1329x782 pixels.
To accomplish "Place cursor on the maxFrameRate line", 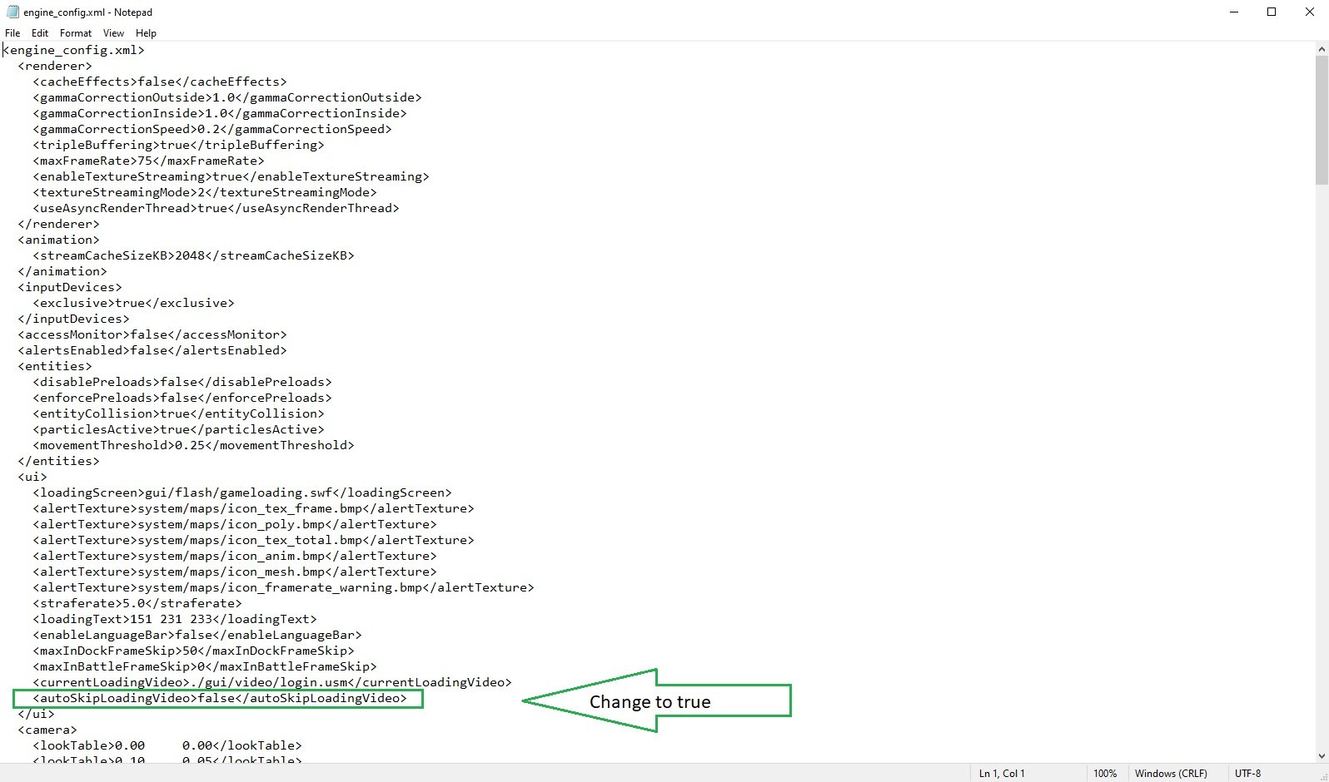I will pos(148,161).
